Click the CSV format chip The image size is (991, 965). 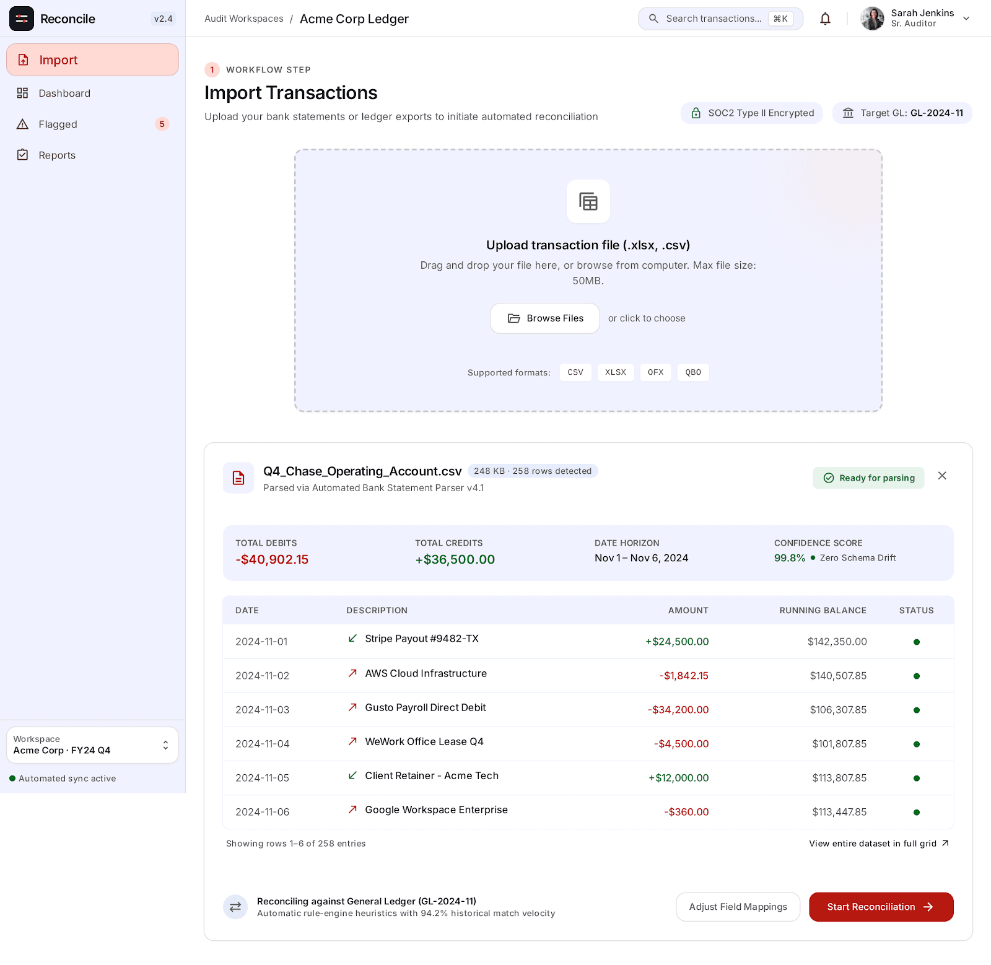[575, 372]
